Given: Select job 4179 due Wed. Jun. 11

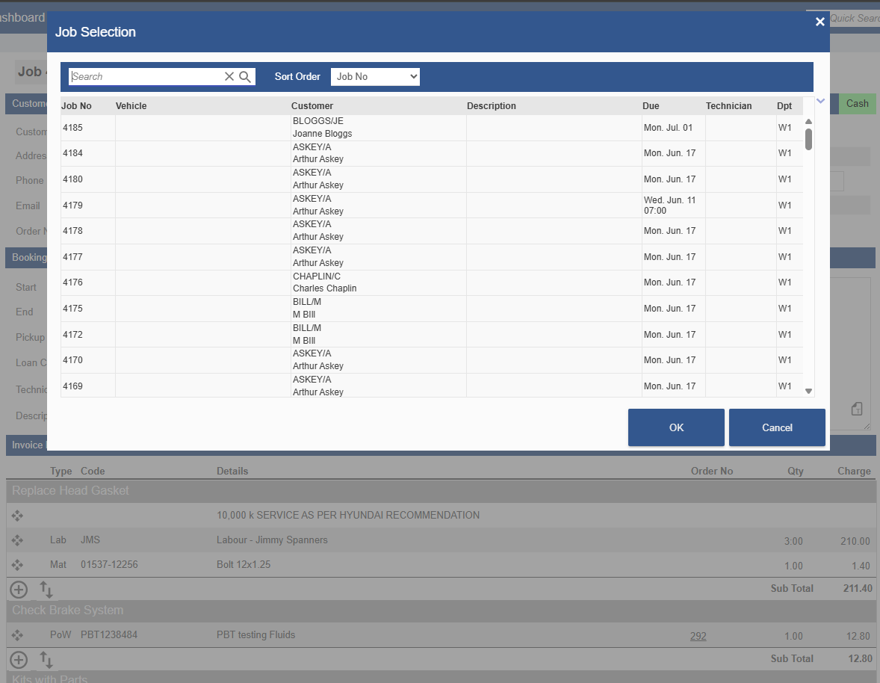Looking at the screenshot, I should click(432, 205).
